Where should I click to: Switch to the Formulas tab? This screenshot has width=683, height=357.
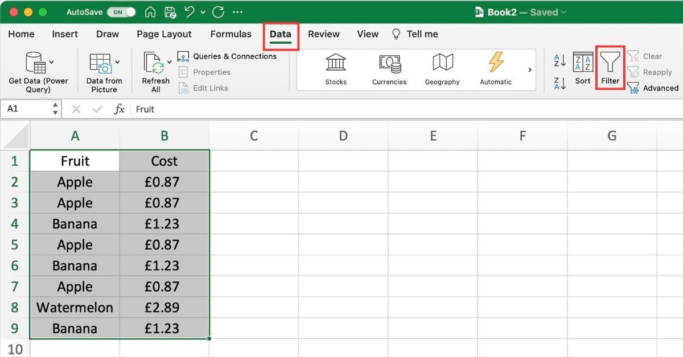click(231, 34)
